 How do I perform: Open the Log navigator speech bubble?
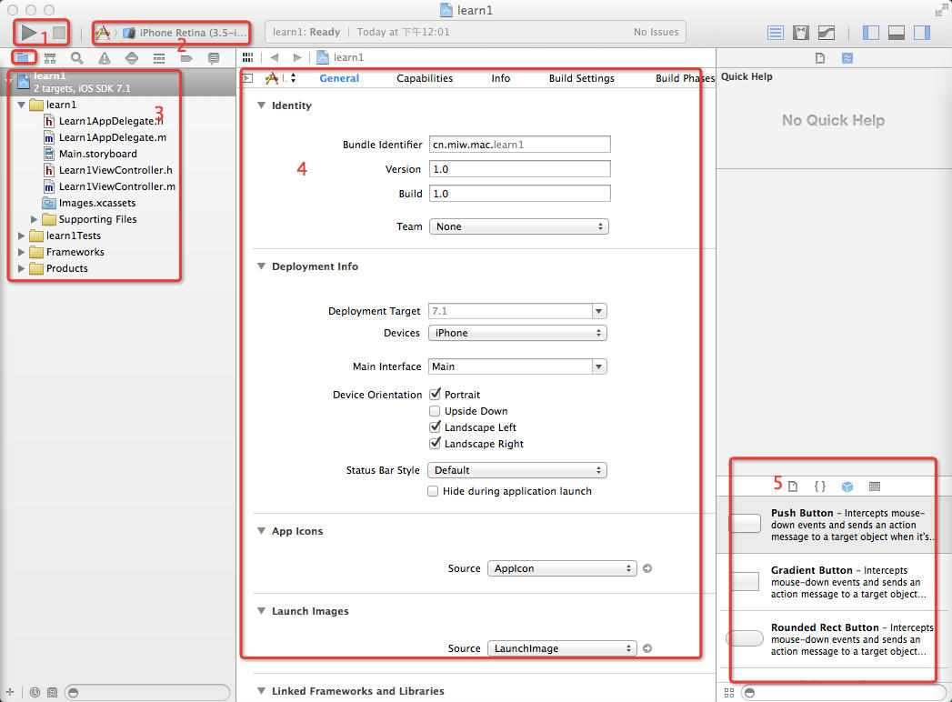click(x=214, y=58)
